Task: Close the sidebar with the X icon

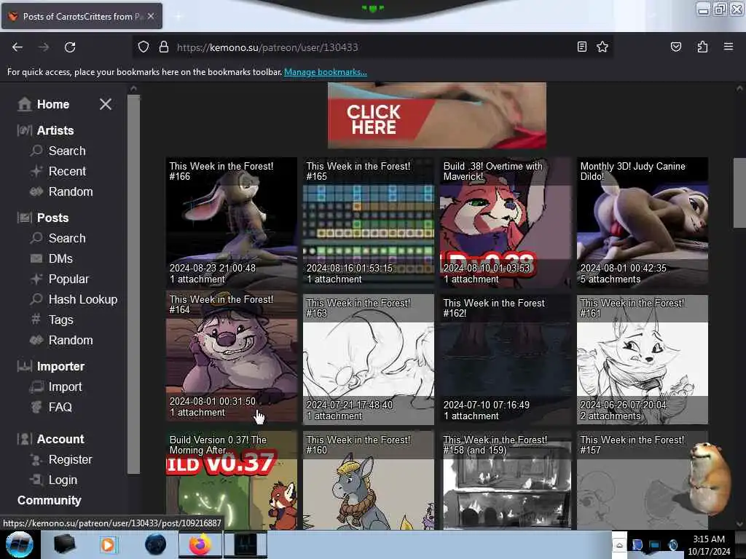Action: point(106,104)
